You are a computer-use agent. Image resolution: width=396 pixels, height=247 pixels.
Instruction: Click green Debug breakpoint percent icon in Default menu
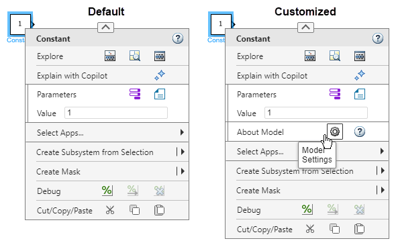(107, 191)
